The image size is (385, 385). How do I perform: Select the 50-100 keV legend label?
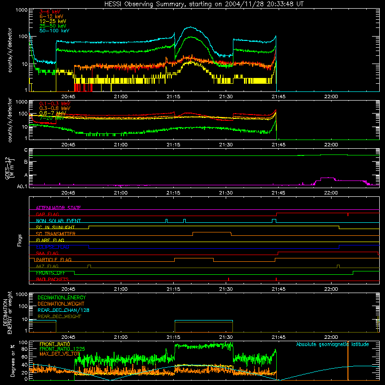(54, 30)
